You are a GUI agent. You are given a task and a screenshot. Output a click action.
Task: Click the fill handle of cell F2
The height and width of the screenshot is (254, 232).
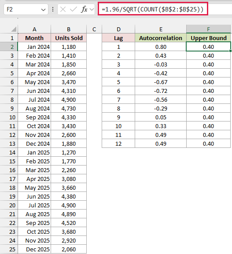[x=230, y=51]
